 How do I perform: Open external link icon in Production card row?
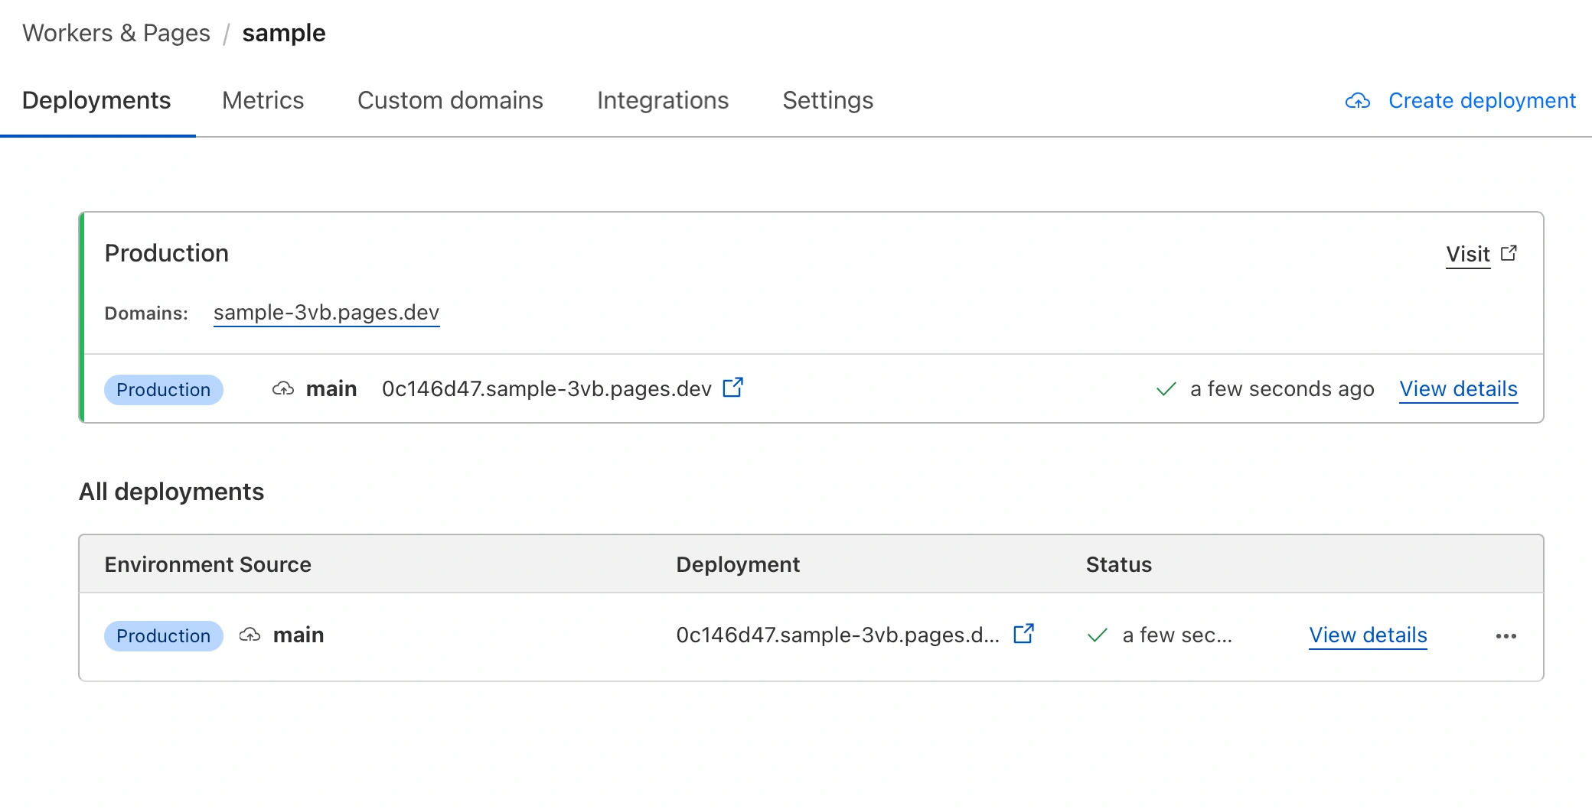(x=732, y=388)
